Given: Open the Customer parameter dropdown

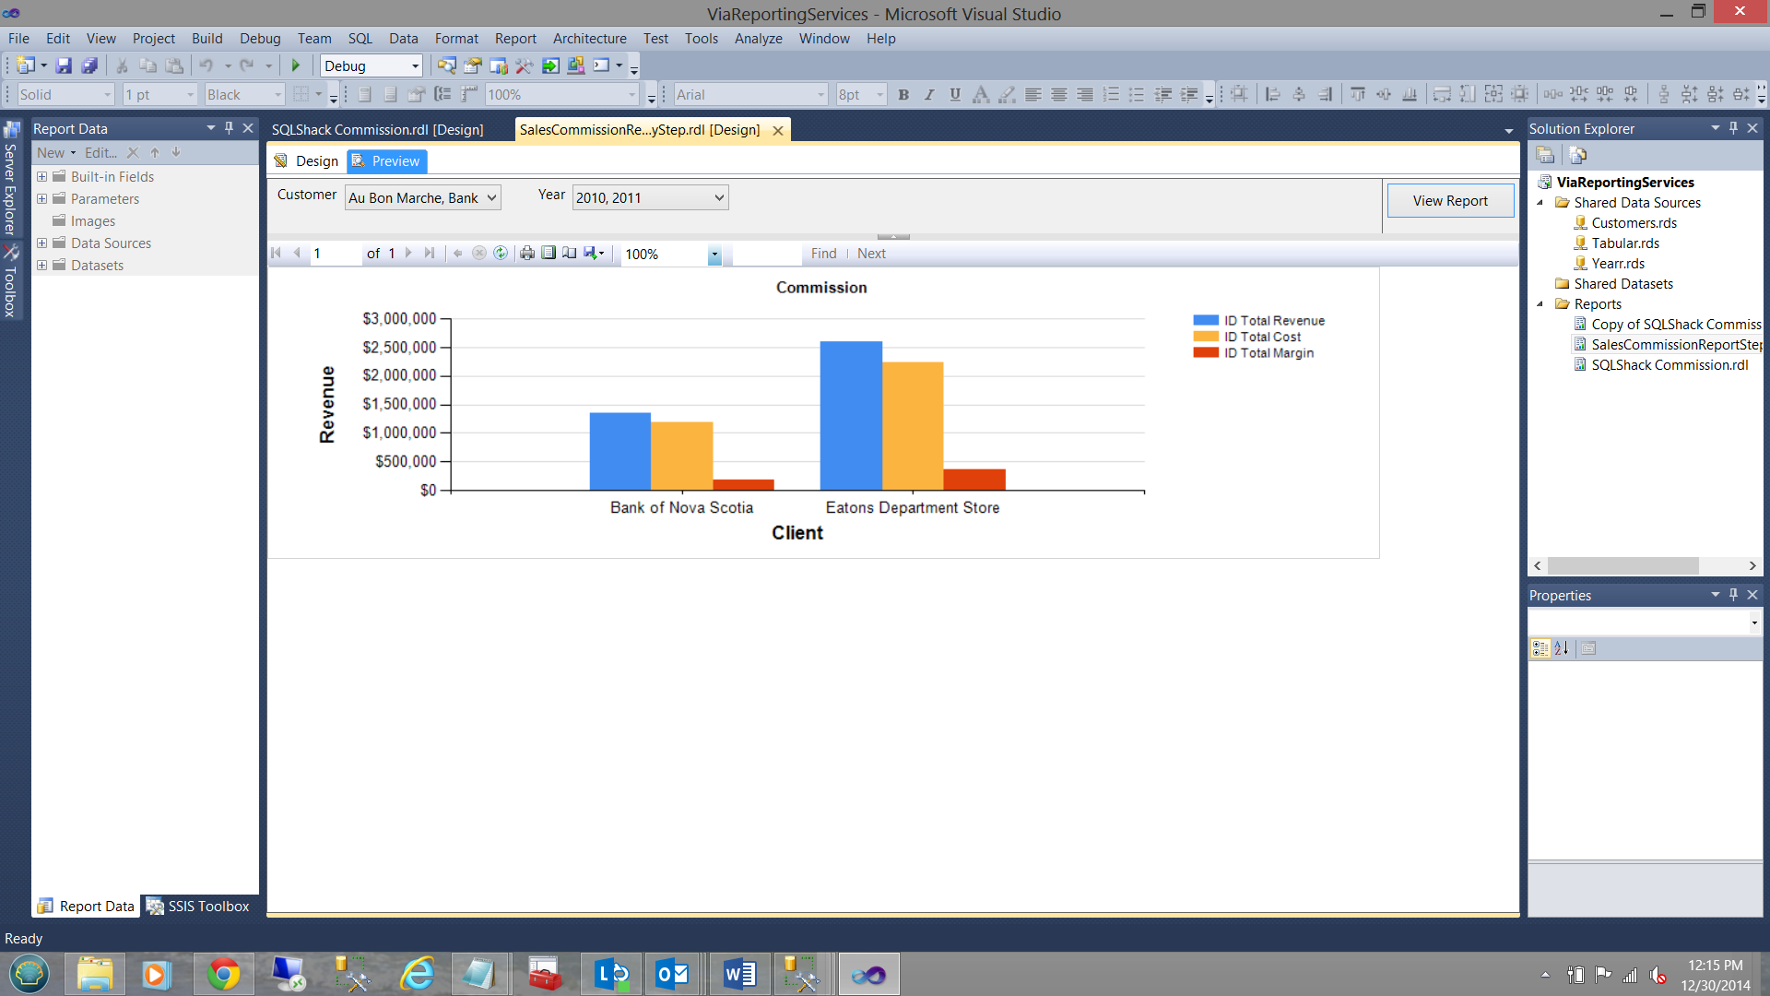Looking at the screenshot, I should point(491,197).
